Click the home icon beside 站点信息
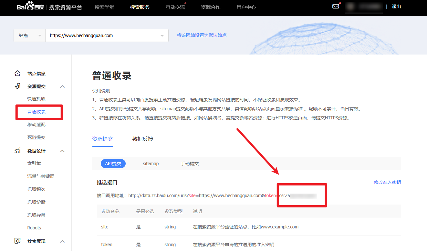Viewport: 427px width, 251px height. tap(17, 74)
